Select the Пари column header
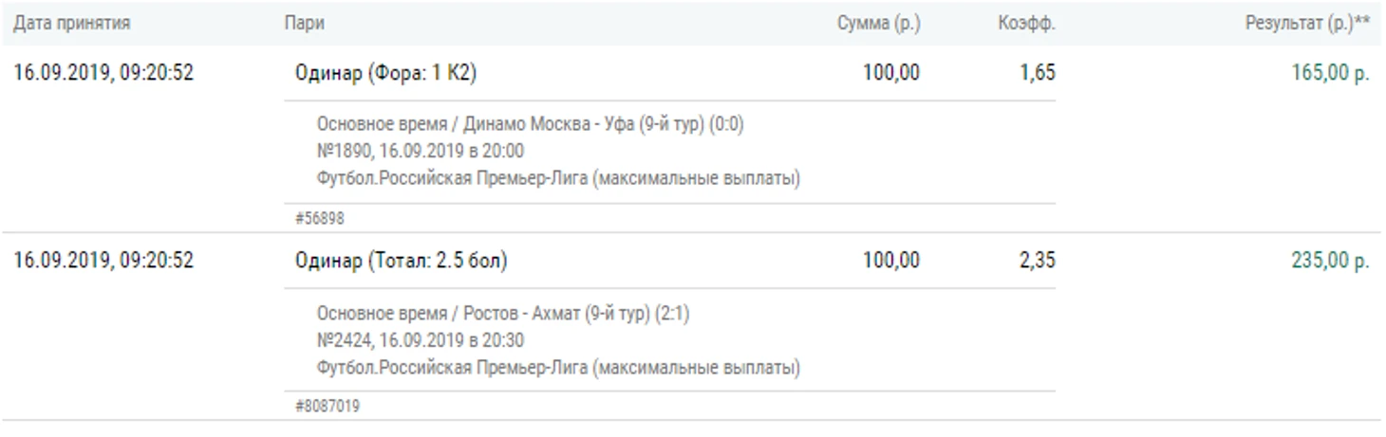Screen dimensions: 1386x437 (x=304, y=24)
